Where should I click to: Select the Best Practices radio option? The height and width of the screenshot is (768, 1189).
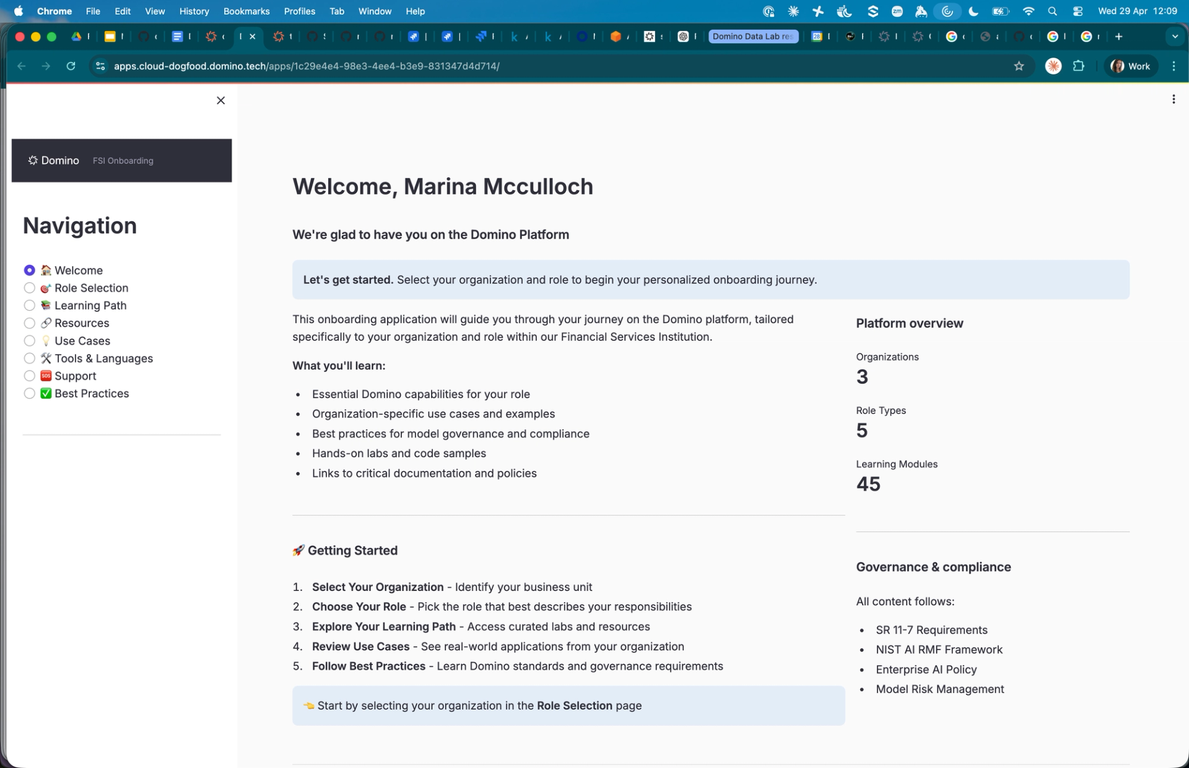tap(29, 394)
